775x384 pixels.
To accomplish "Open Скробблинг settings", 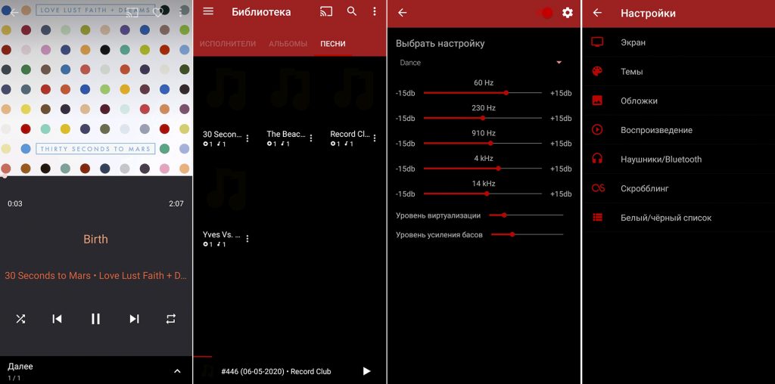I will coord(644,188).
